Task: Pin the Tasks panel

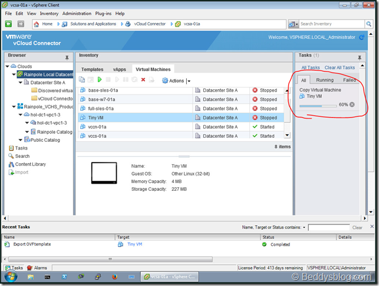Action: (x=360, y=57)
